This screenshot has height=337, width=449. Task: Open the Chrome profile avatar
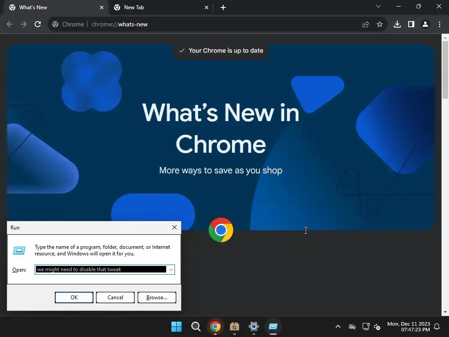[425, 25]
